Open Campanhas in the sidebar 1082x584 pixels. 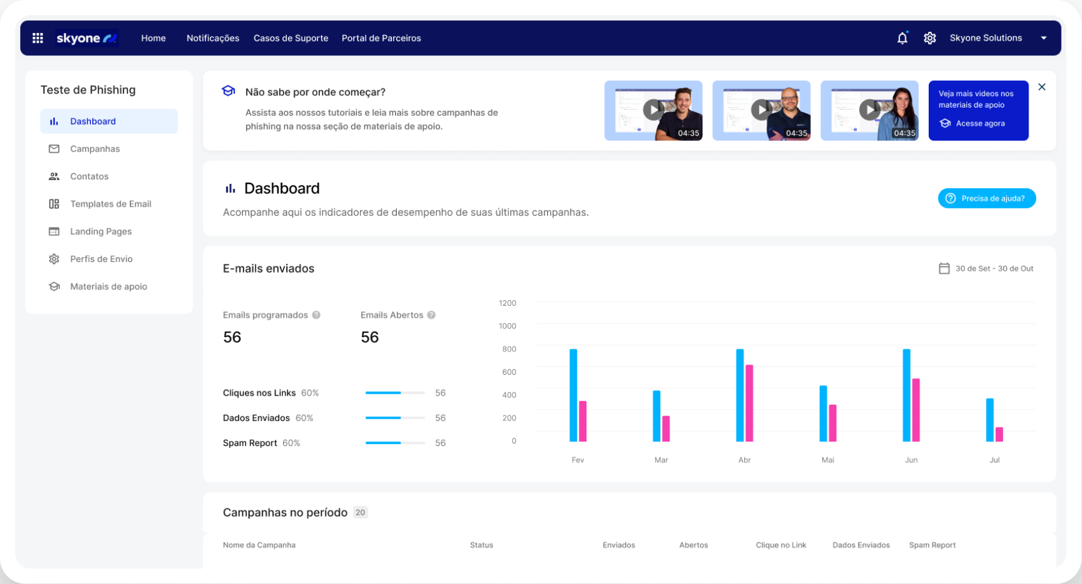[95, 149]
